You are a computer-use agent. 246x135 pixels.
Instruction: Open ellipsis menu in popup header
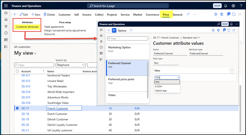click(x=237, y=24)
